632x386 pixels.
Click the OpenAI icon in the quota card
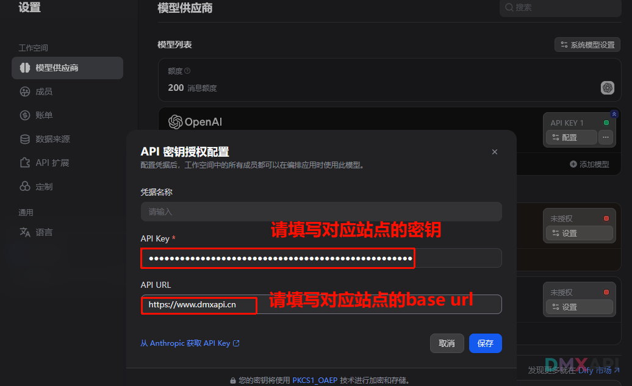(x=608, y=87)
